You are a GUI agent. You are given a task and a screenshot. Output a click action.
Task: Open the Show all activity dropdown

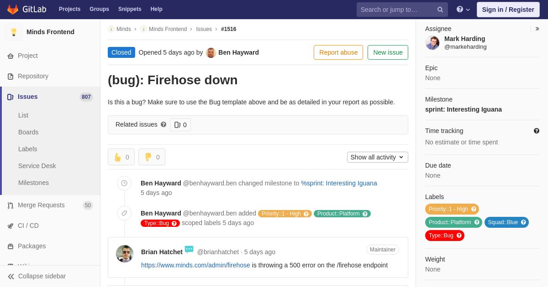(378, 157)
